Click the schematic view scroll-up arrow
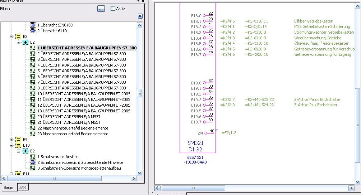This screenshot has height=195, width=361. (x=357, y=6)
